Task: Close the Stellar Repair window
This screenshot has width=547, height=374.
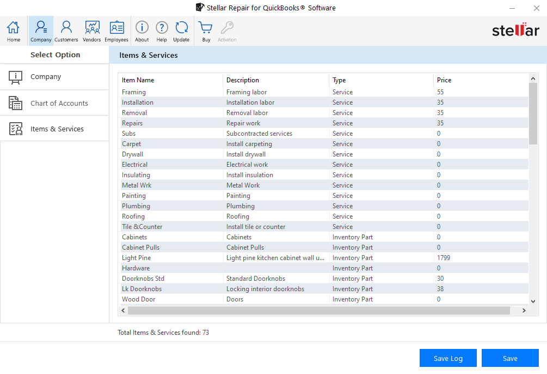Action: pyautogui.click(x=537, y=8)
